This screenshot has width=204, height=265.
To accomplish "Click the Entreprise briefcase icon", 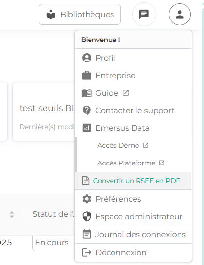I will pyautogui.click(x=87, y=75).
